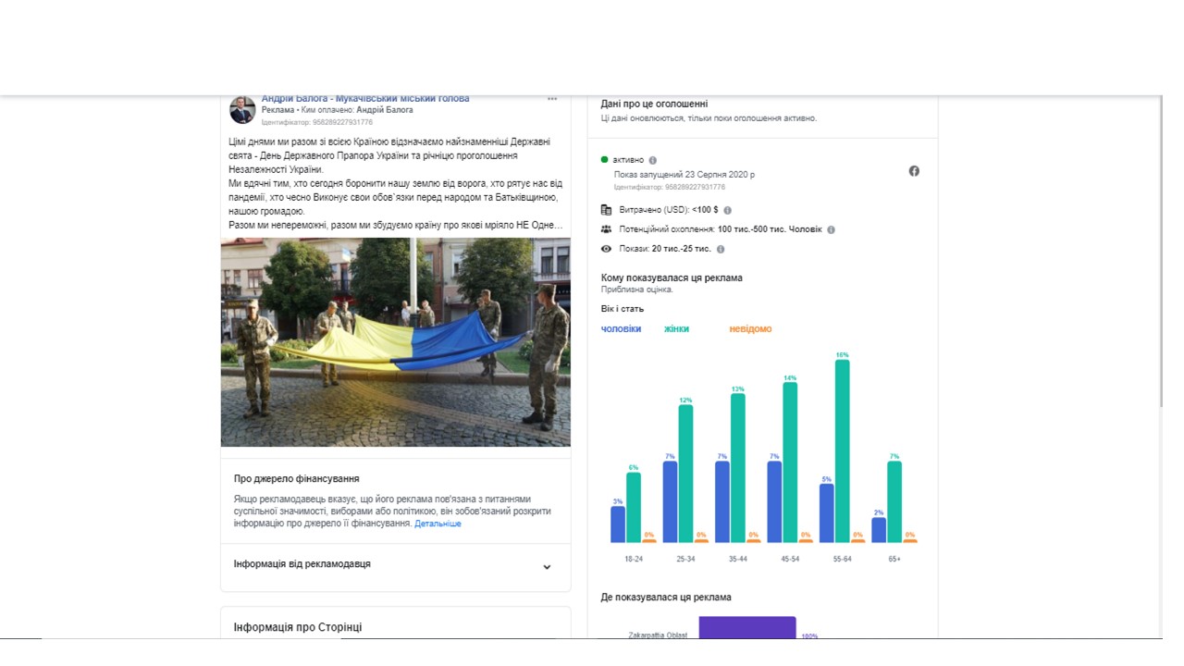This screenshot has width=1184, height=666.
Task: Toggle the 'чоловіки' legend entry
Action: coord(621,329)
